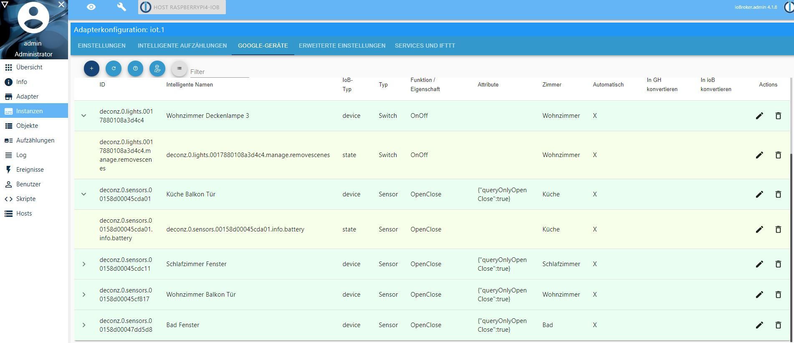Edit the Bad Fenster device
Viewport: 794px width, 343px height.
coord(759,325)
